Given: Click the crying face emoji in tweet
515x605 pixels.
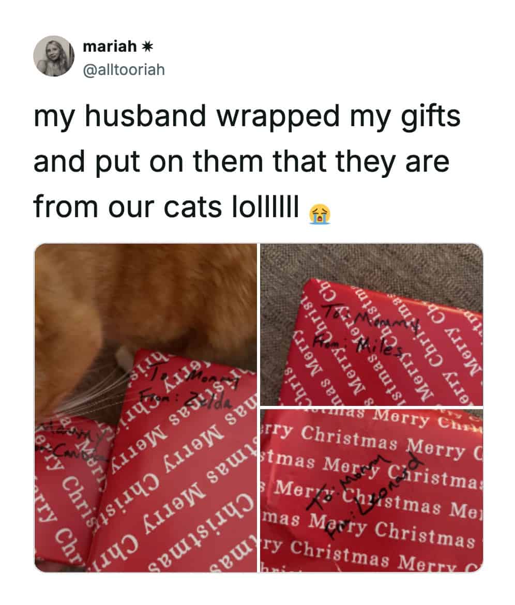Looking at the screenshot, I should (320, 214).
